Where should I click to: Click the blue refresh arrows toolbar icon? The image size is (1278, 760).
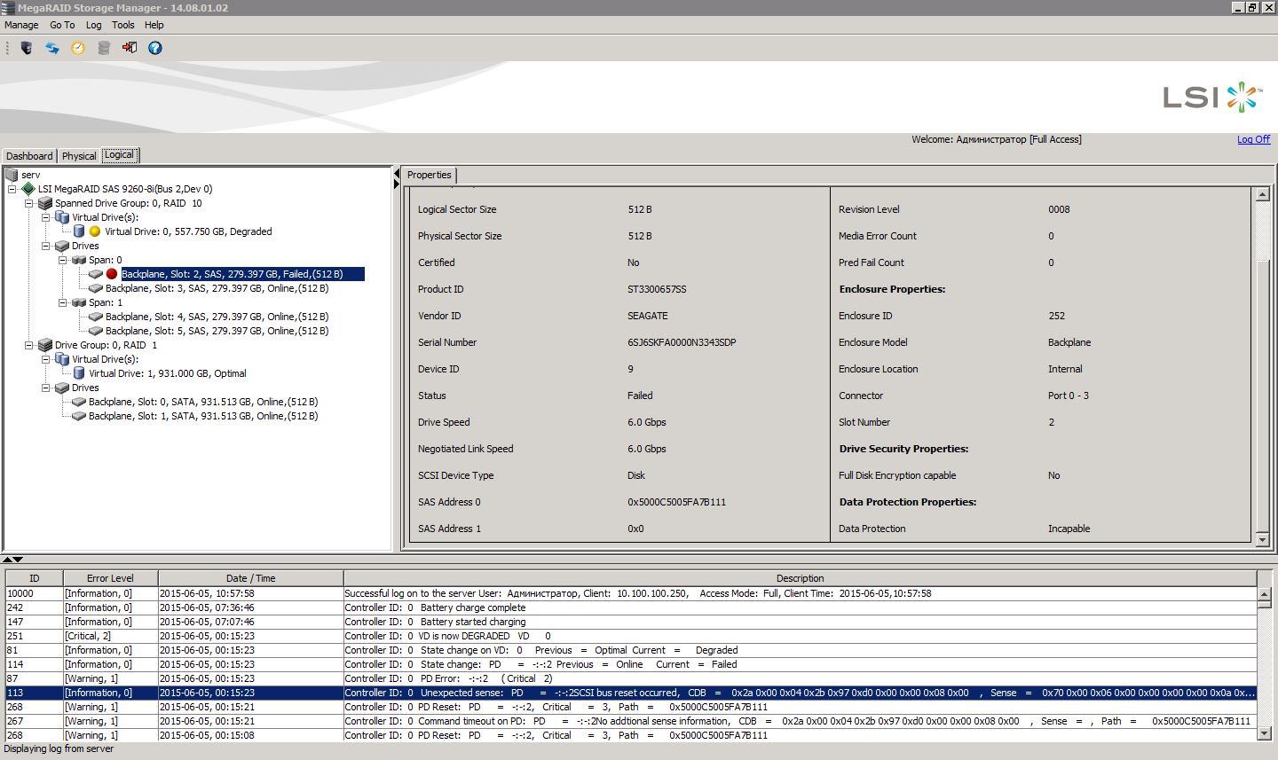(x=52, y=48)
